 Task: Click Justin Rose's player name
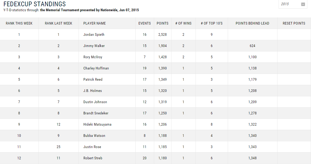point(92,147)
